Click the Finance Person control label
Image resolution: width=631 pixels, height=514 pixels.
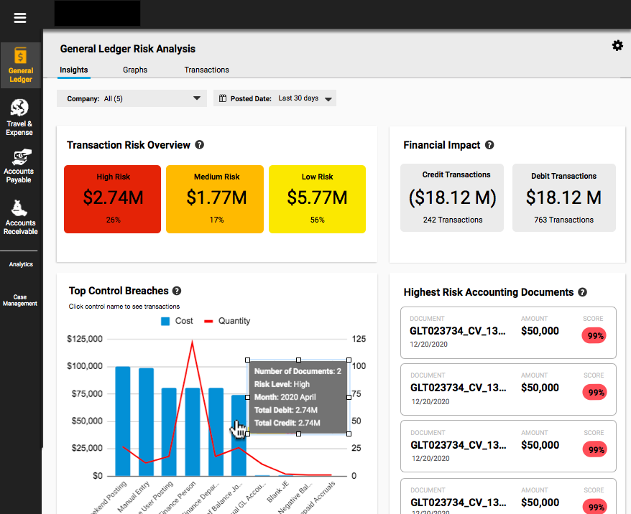[x=178, y=497]
